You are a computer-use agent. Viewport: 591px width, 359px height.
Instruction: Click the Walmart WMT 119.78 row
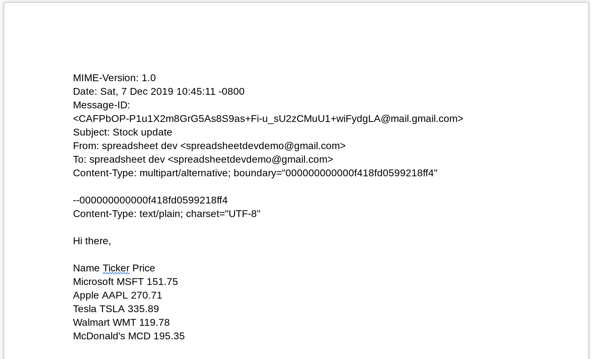[121, 323]
